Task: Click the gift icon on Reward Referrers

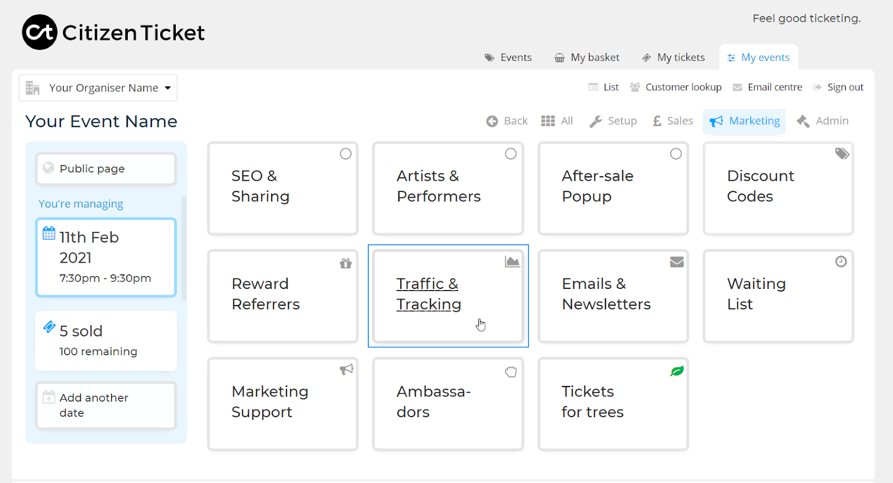Action: [x=345, y=263]
